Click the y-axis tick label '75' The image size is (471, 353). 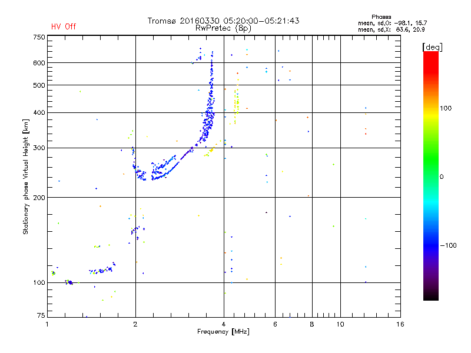(x=41, y=315)
